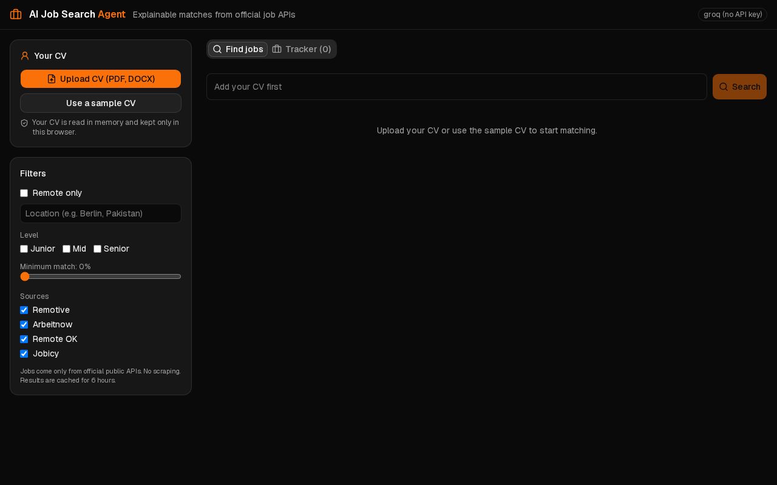Click the orange Search button
The height and width of the screenshot is (485, 777).
(x=739, y=87)
